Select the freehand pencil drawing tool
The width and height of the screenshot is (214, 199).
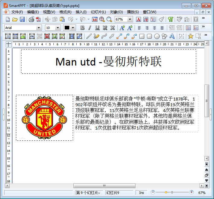point(97,36)
